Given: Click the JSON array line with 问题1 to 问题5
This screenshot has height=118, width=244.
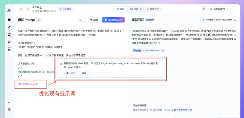Looking at the screenshot, I should (40, 47).
